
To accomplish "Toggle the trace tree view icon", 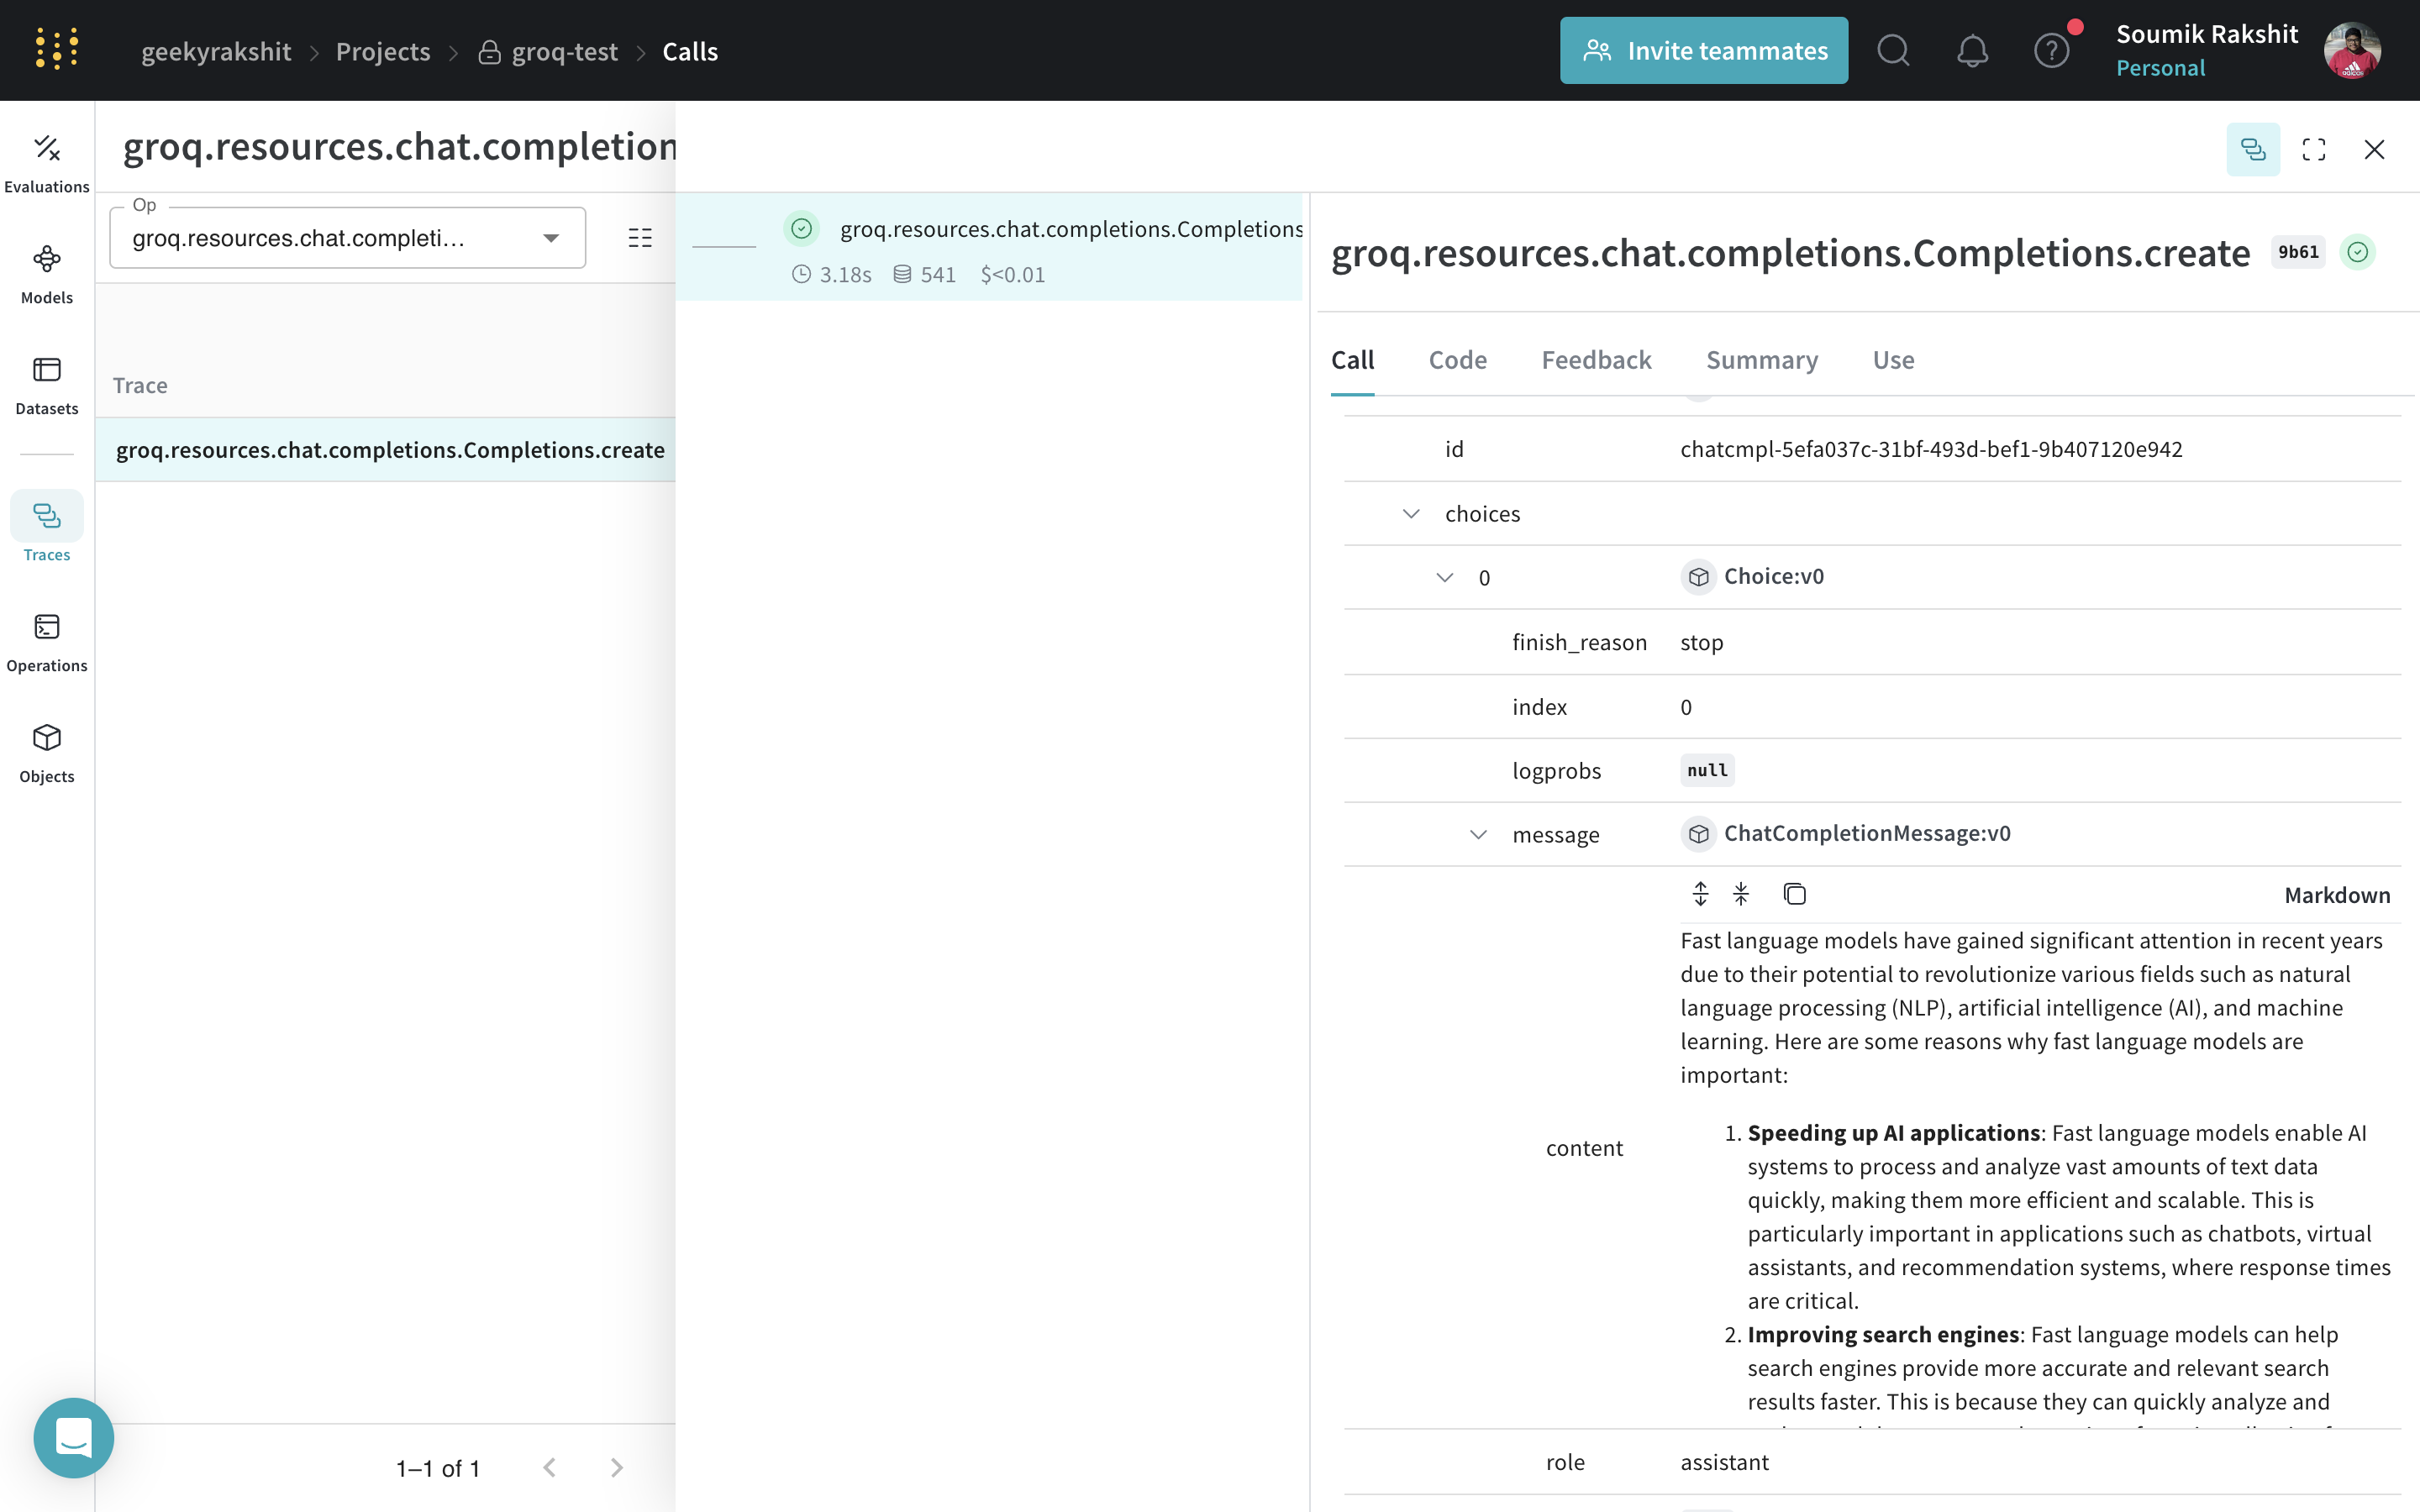I will pos(2253,149).
